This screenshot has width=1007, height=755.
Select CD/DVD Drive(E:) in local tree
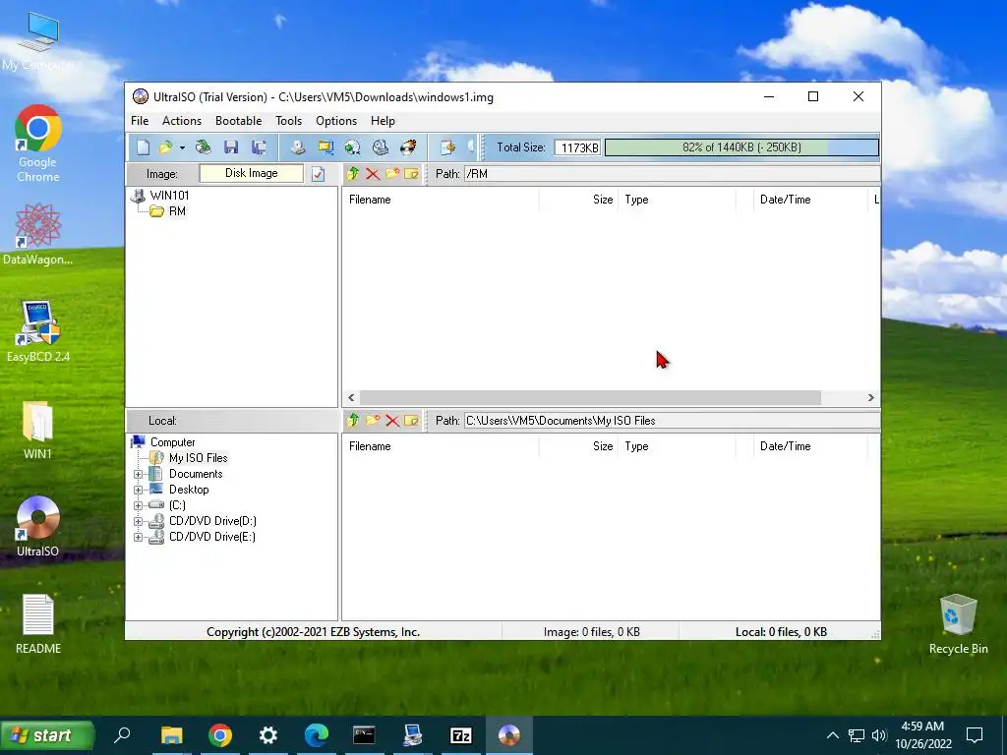[x=212, y=537]
